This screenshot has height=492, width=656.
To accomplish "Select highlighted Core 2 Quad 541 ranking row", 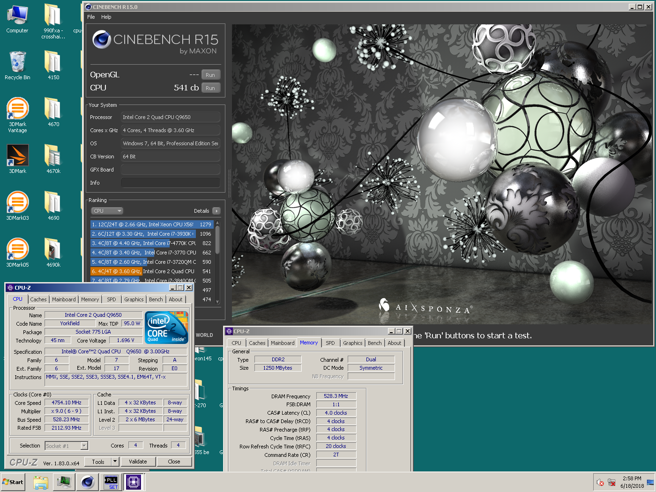I will [152, 271].
